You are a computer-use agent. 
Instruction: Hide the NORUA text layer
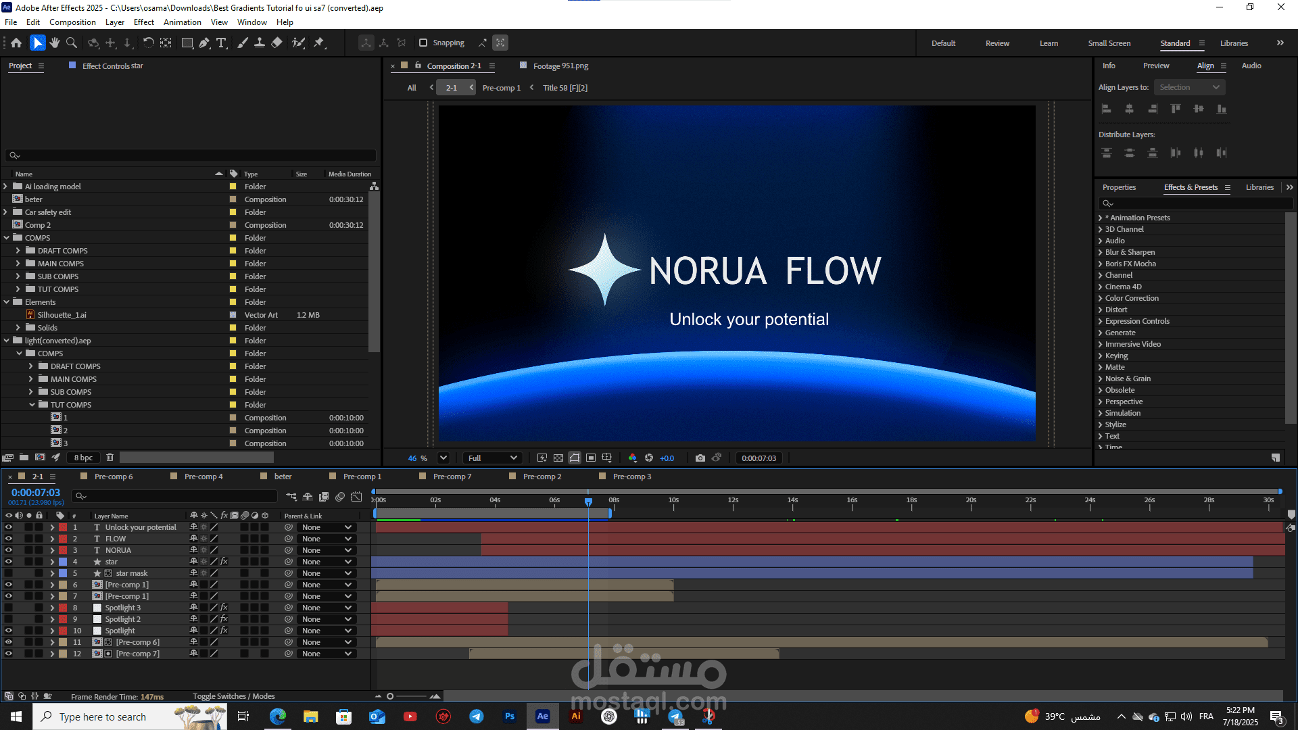point(9,550)
